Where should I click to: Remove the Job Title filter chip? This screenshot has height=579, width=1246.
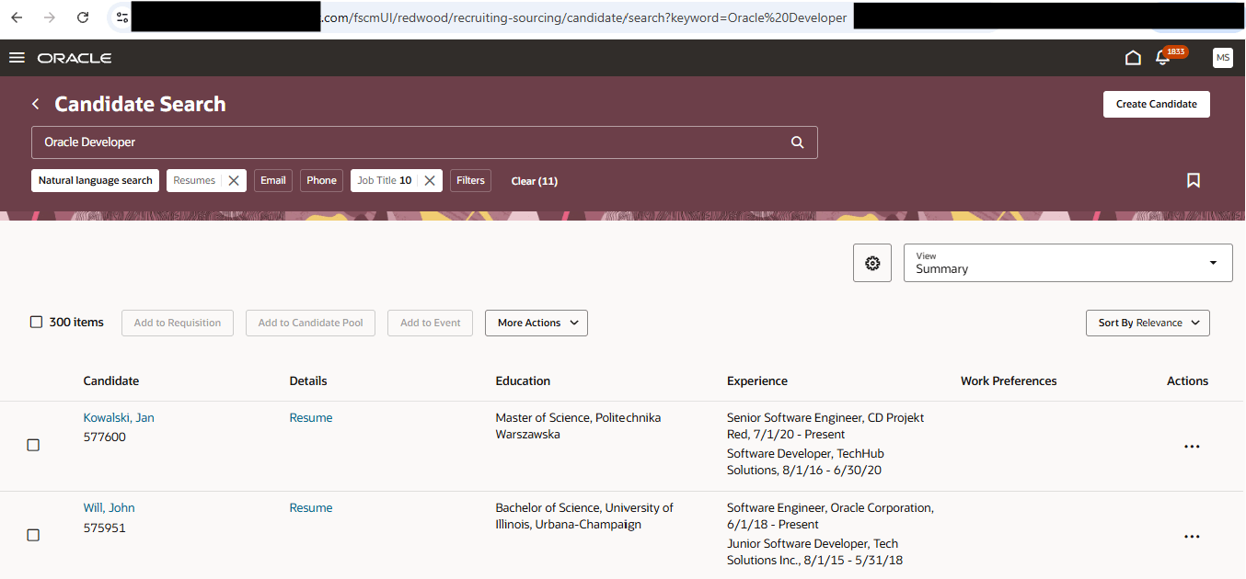click(430, 181)
